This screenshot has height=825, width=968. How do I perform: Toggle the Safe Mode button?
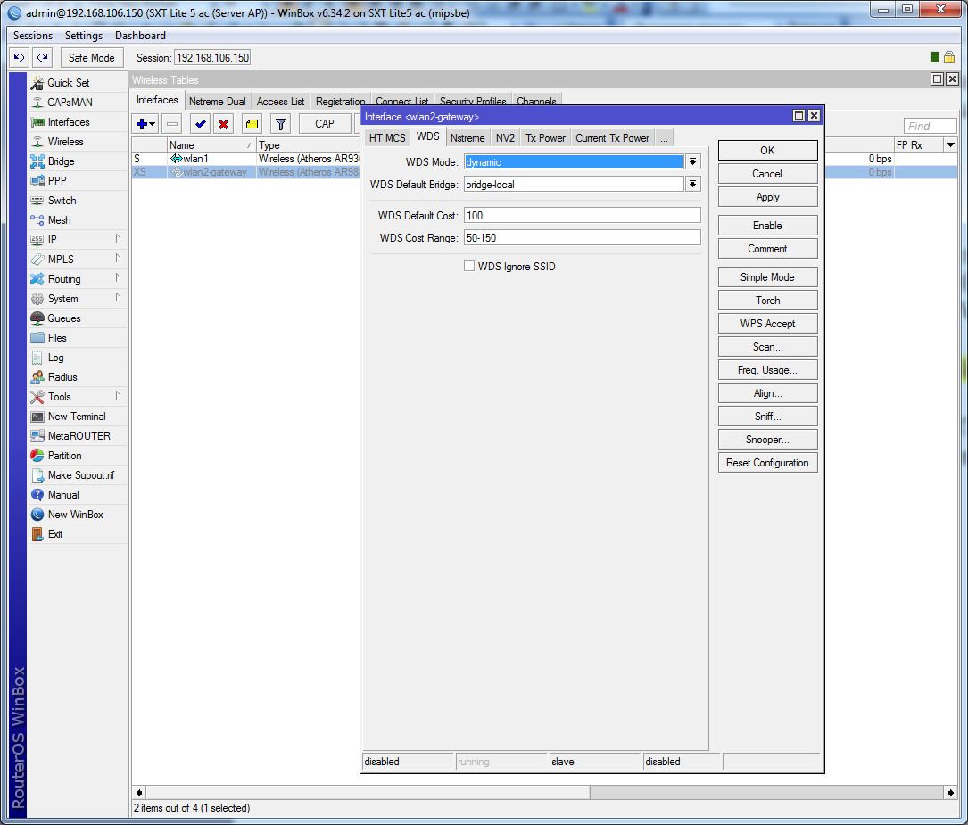point(92,58)
